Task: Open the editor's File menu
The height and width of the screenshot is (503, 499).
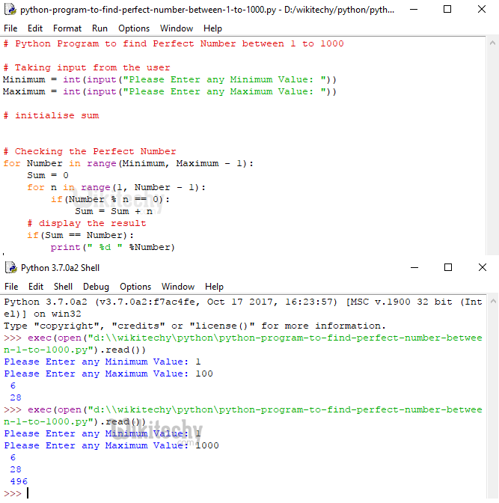Action: click(x=10, y=28)
